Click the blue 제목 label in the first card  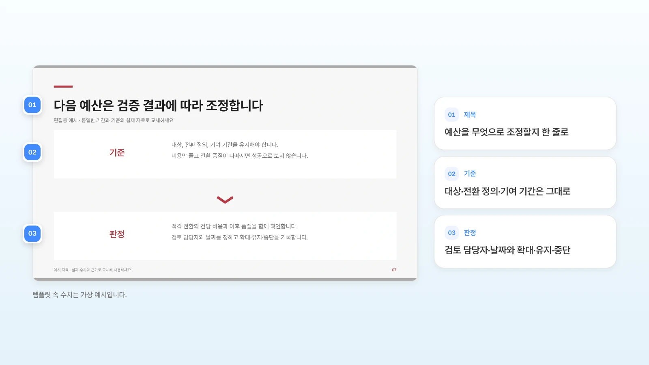[x=470, y=115]
